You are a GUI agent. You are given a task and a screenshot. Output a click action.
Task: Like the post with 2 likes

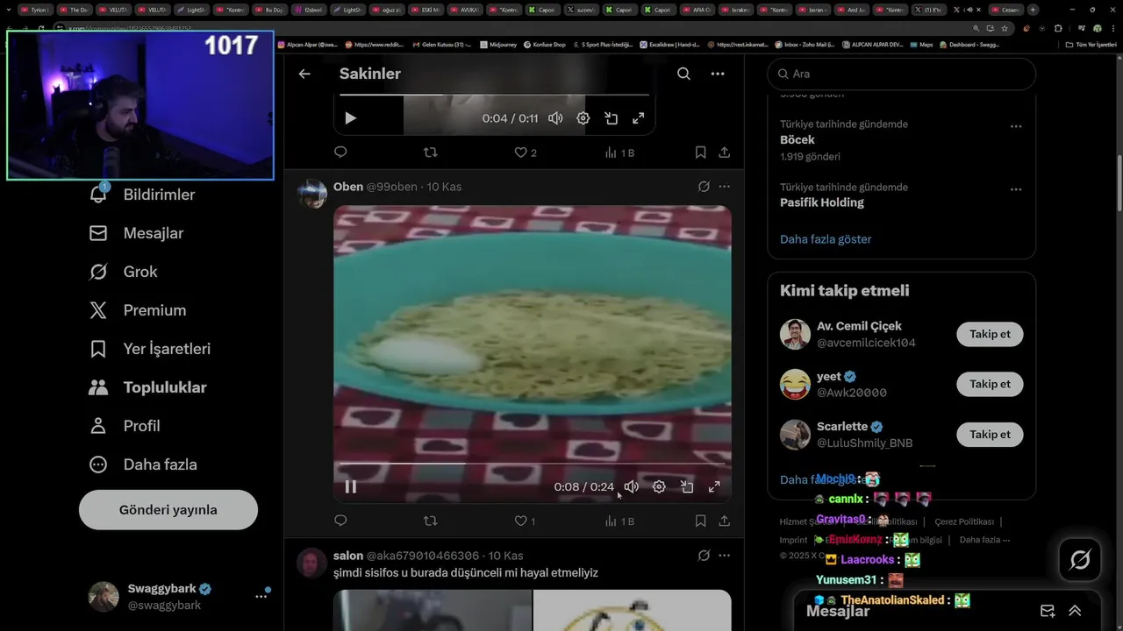tap(526, 152)
